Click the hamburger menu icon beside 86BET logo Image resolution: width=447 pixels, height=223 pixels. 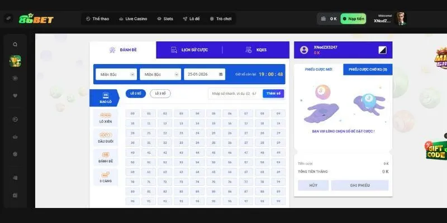[x=8, y=18]
